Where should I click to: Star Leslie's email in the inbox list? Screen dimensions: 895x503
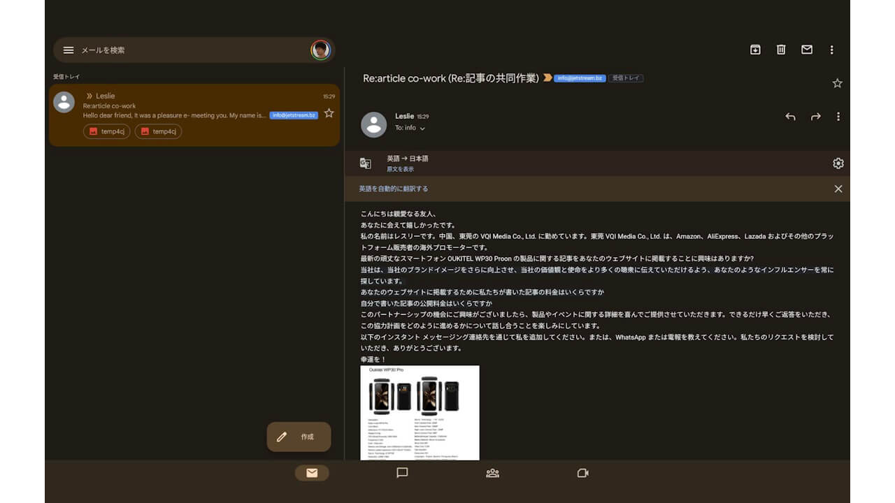(x=329, y=114)
